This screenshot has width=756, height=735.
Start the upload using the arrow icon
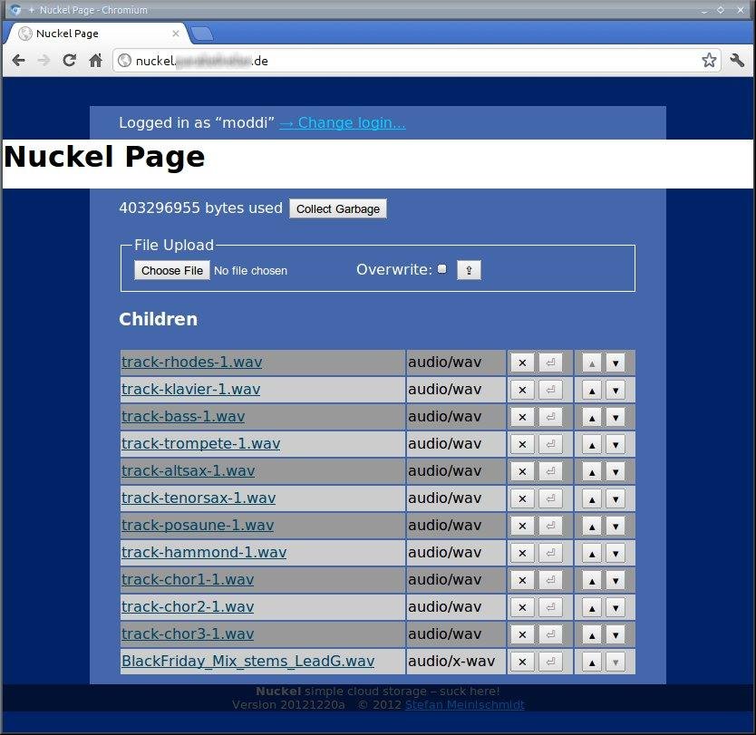tap(468, 269)
